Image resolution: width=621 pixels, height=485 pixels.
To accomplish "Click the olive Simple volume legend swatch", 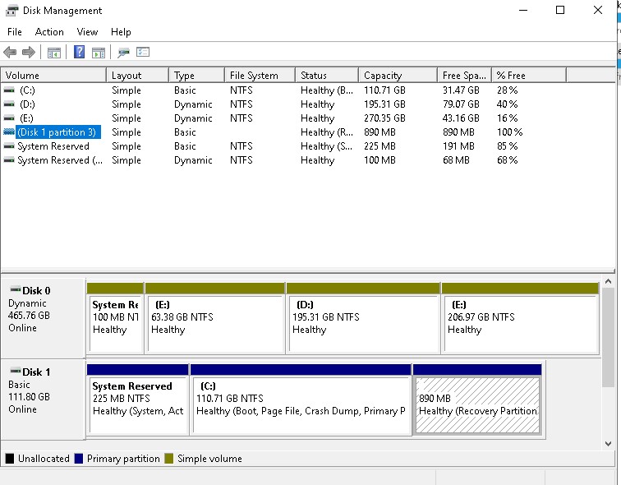I will [169, 459].
